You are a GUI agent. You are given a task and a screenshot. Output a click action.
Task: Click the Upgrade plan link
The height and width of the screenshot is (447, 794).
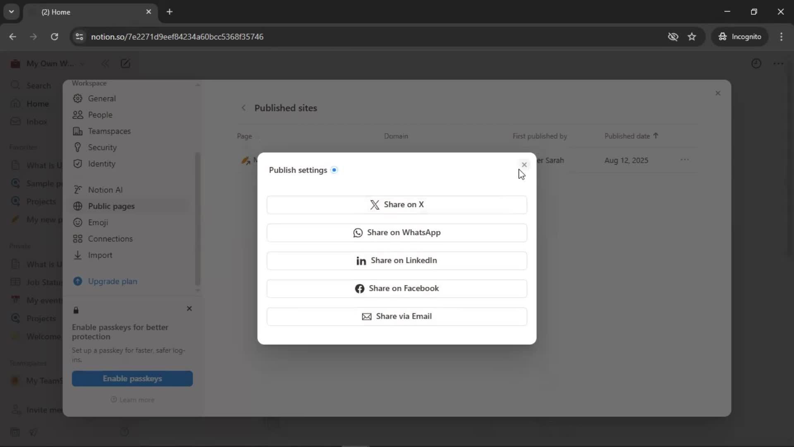click(112, 281)
